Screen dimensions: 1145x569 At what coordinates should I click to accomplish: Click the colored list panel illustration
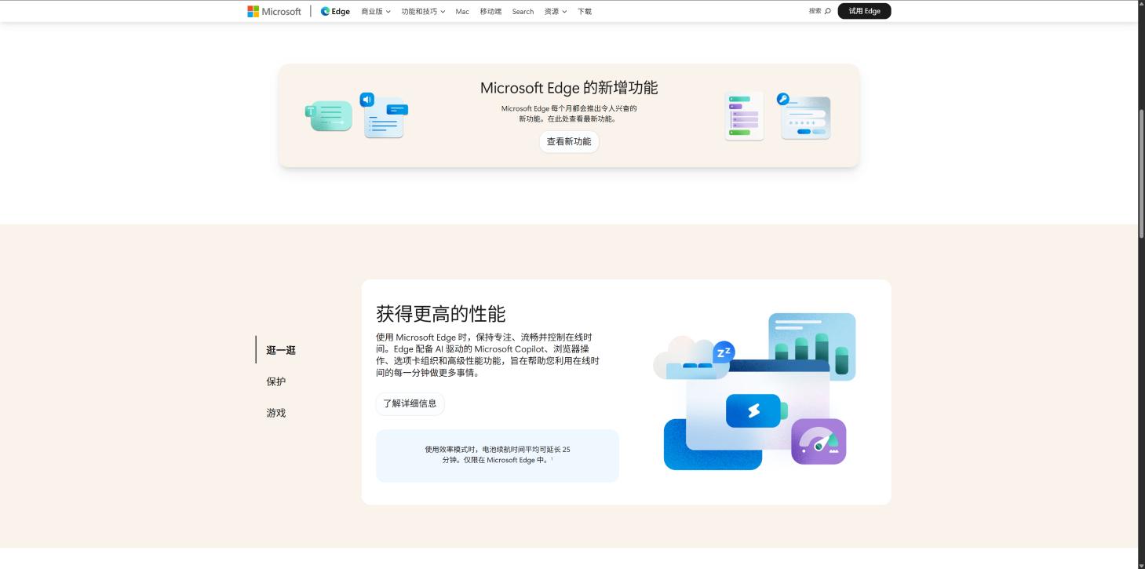click(744, 116)
